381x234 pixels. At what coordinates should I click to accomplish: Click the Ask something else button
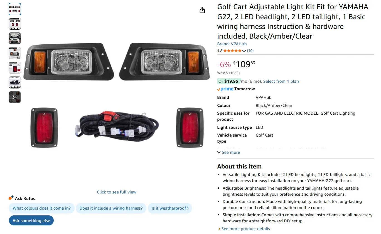point(31,220)
